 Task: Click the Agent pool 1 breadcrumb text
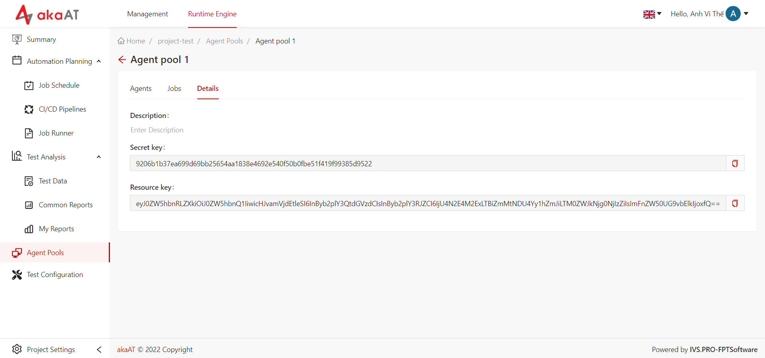point(275,41)
